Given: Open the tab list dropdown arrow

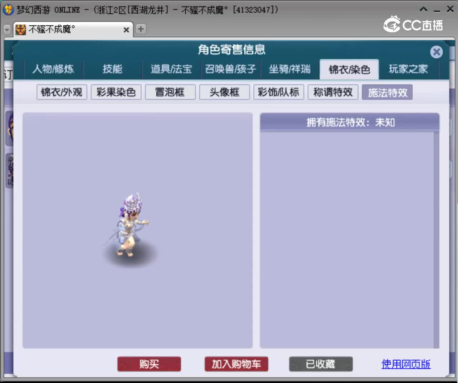Looking at the screenshot, I should coord(7,30).
